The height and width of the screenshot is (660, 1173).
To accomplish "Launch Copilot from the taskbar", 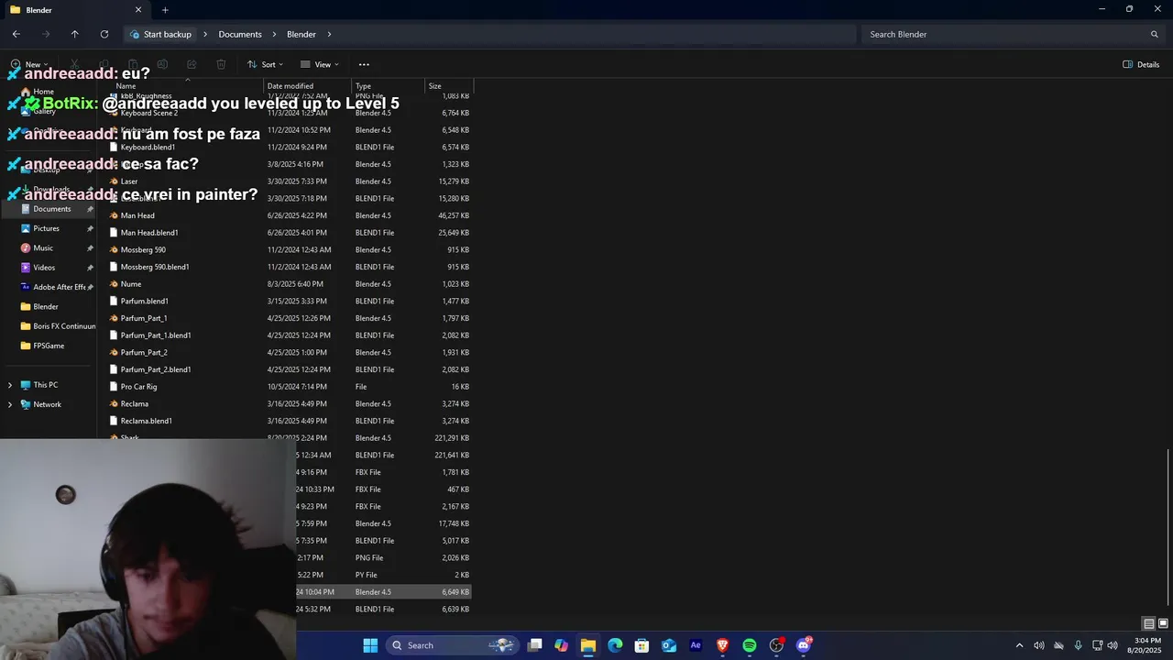I will [x=561, y=645].
